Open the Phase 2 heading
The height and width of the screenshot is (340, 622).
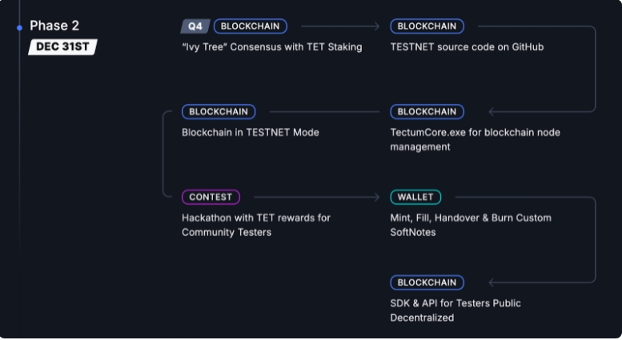54,26
